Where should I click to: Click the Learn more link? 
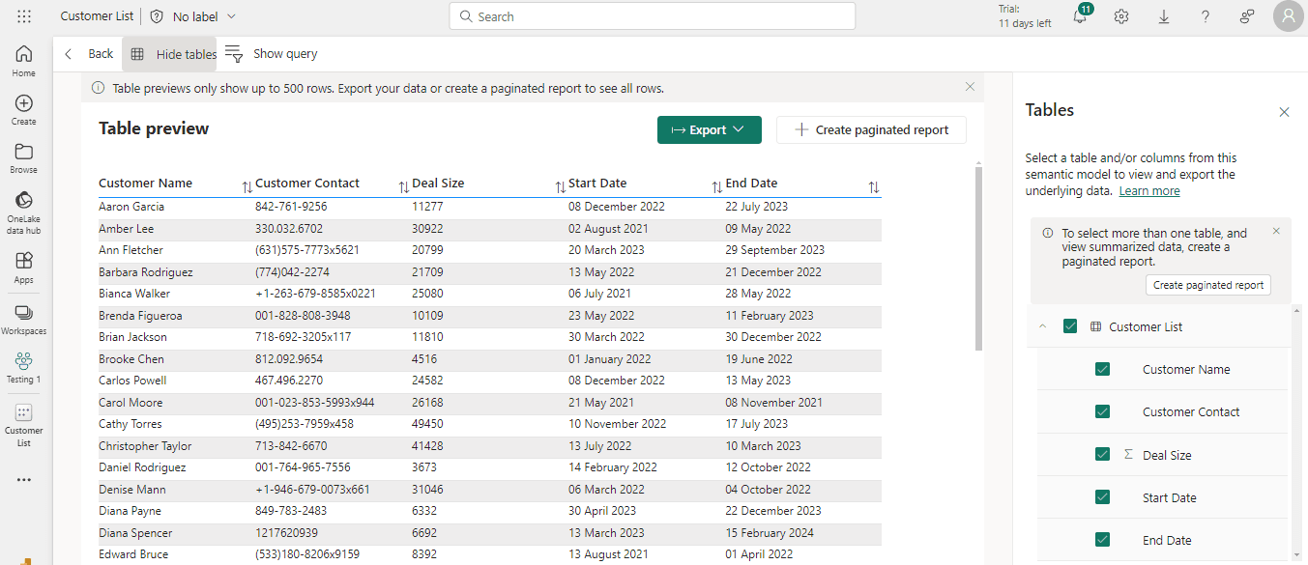1149,191
